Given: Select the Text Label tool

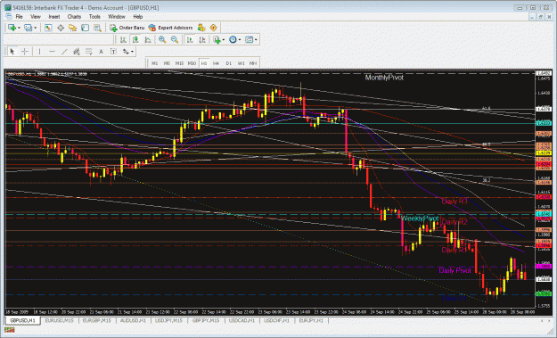Looking at the screenshot, I should pyautogui.click(x=113, y=52).
